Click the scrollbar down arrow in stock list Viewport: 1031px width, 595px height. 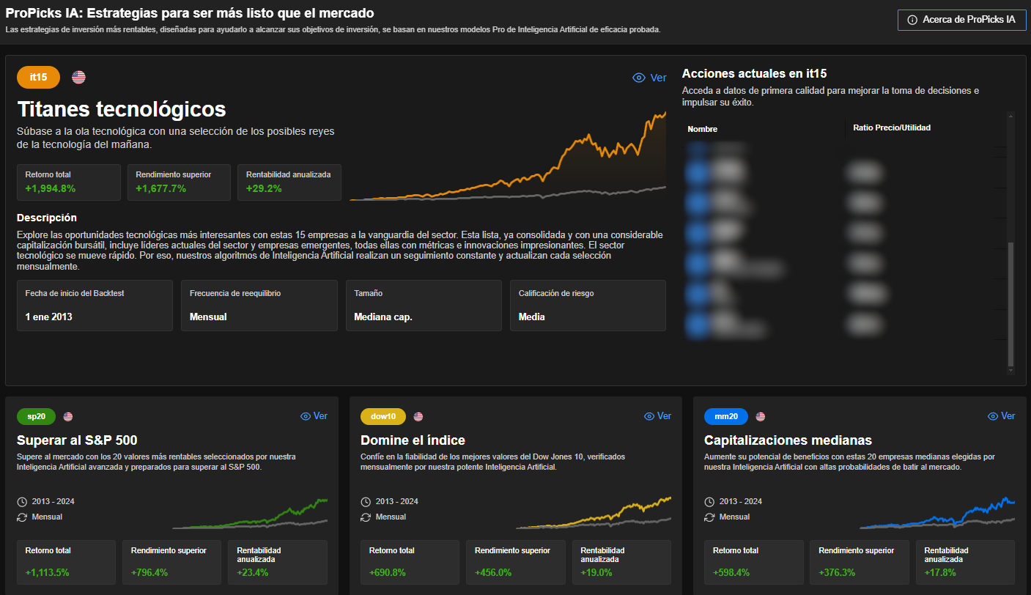tap(1011, 372)
